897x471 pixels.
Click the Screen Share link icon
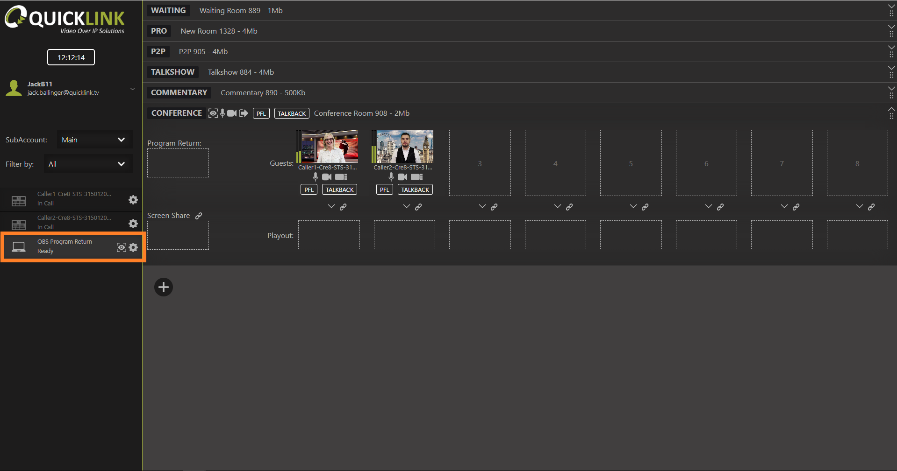199,216
